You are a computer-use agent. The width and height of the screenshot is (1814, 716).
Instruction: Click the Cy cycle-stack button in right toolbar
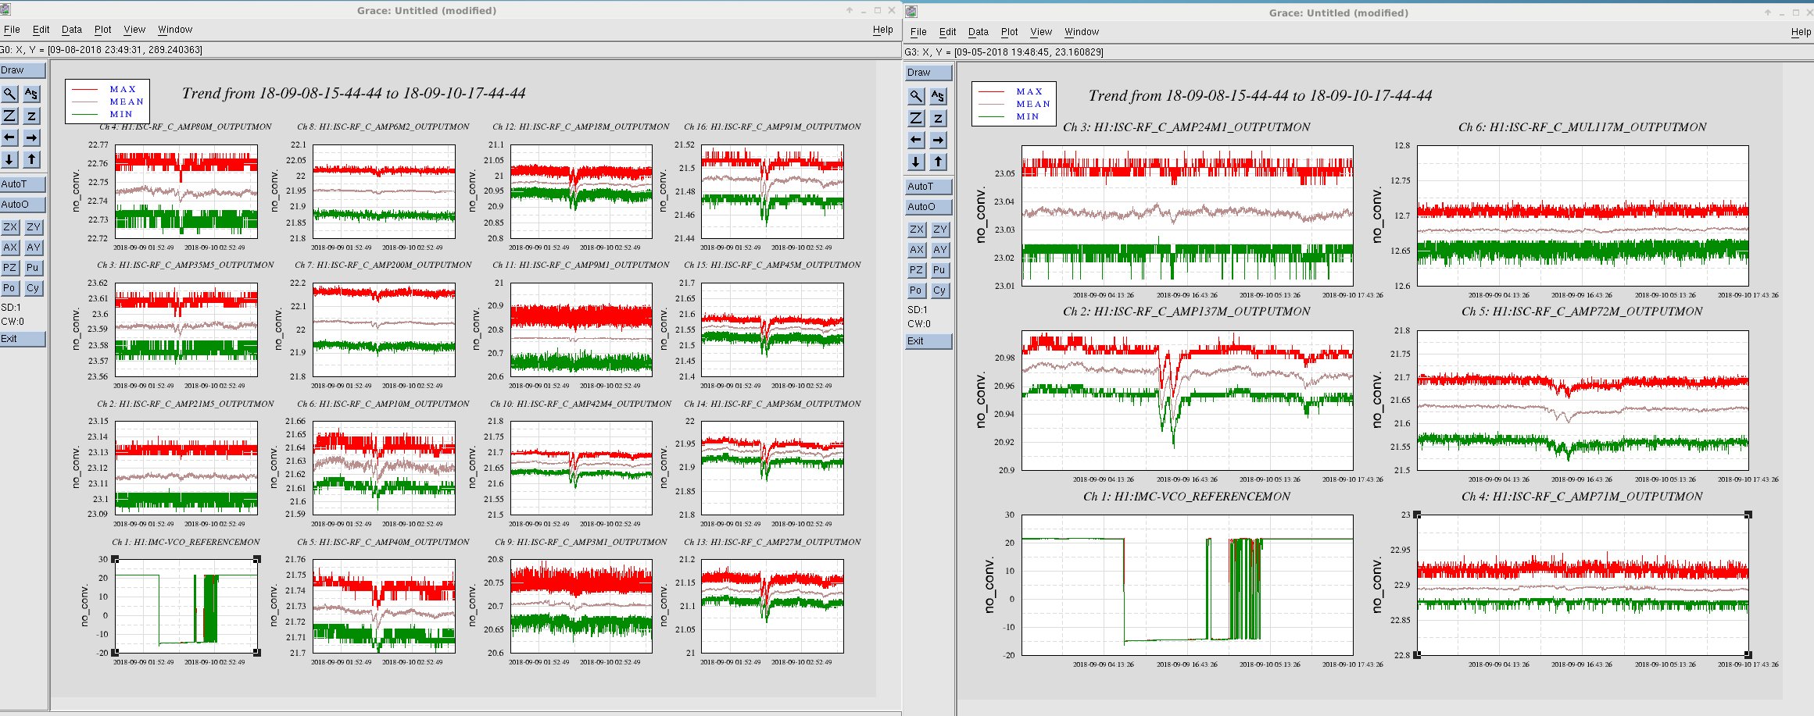(x=939, y=290)
